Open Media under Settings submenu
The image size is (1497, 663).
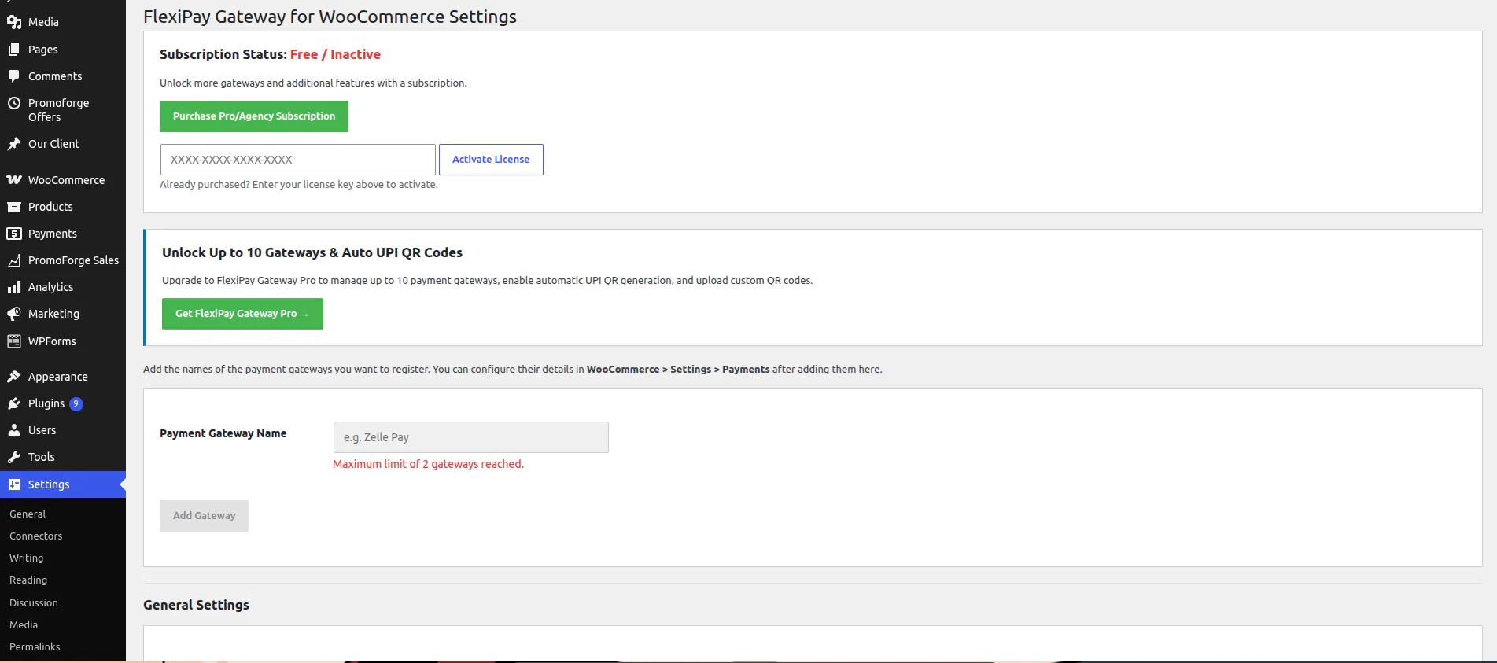click(x=24, y=624)
